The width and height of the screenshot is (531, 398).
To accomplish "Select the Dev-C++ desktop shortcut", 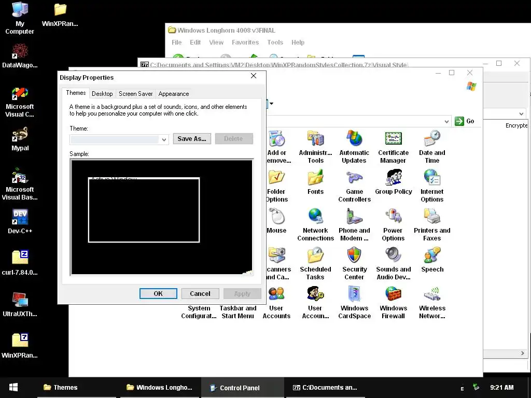I will [20, 222].
